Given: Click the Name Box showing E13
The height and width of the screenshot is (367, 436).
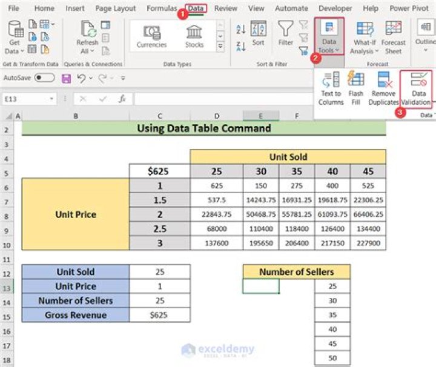Looking at the screenshot, I should (25, 99).
